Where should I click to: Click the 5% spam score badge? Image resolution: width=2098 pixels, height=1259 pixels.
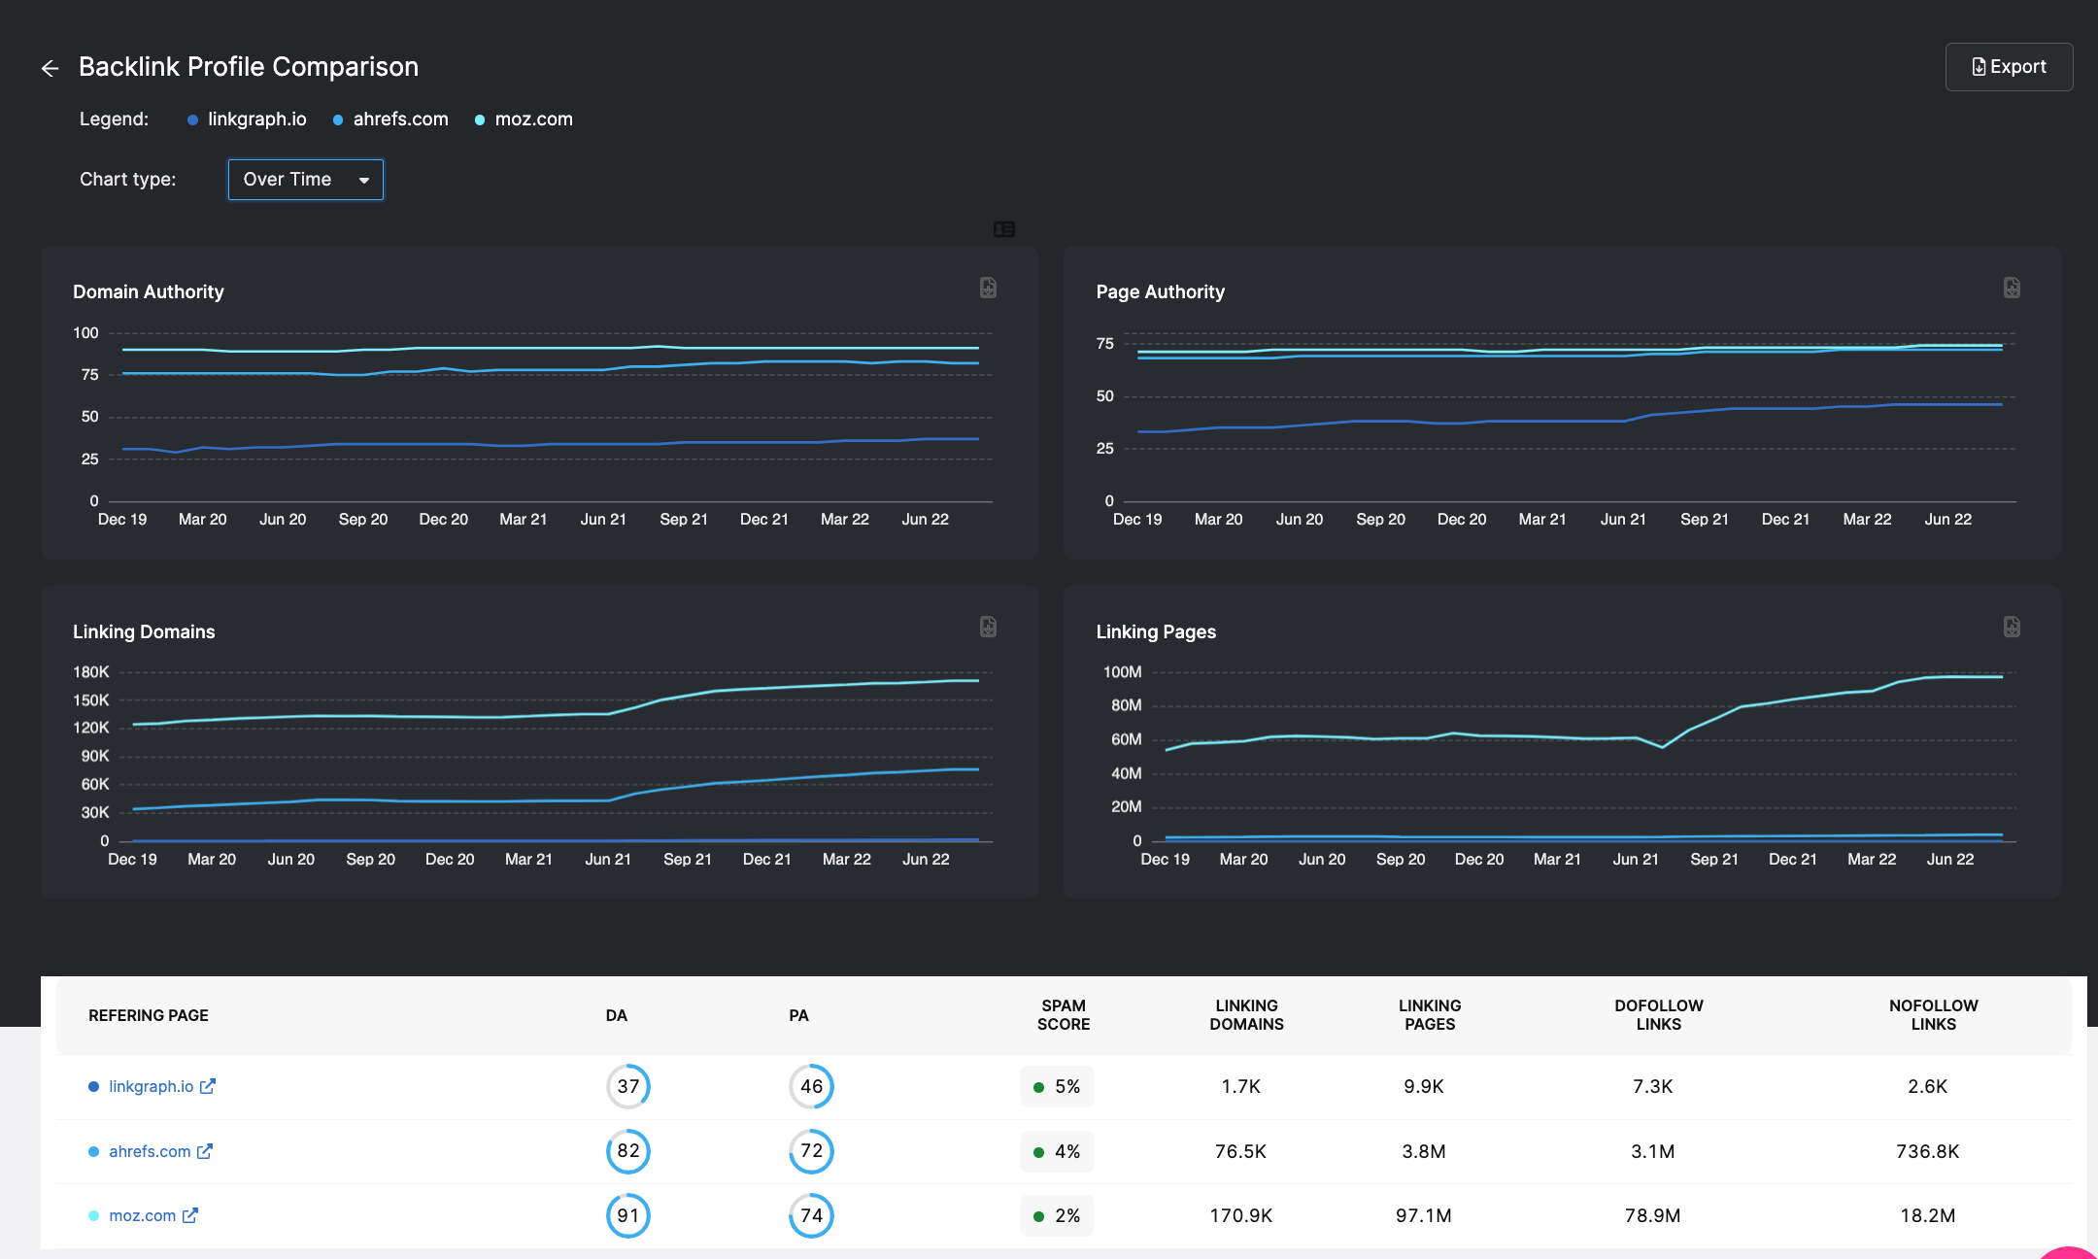click(x=1057, y=1086)
